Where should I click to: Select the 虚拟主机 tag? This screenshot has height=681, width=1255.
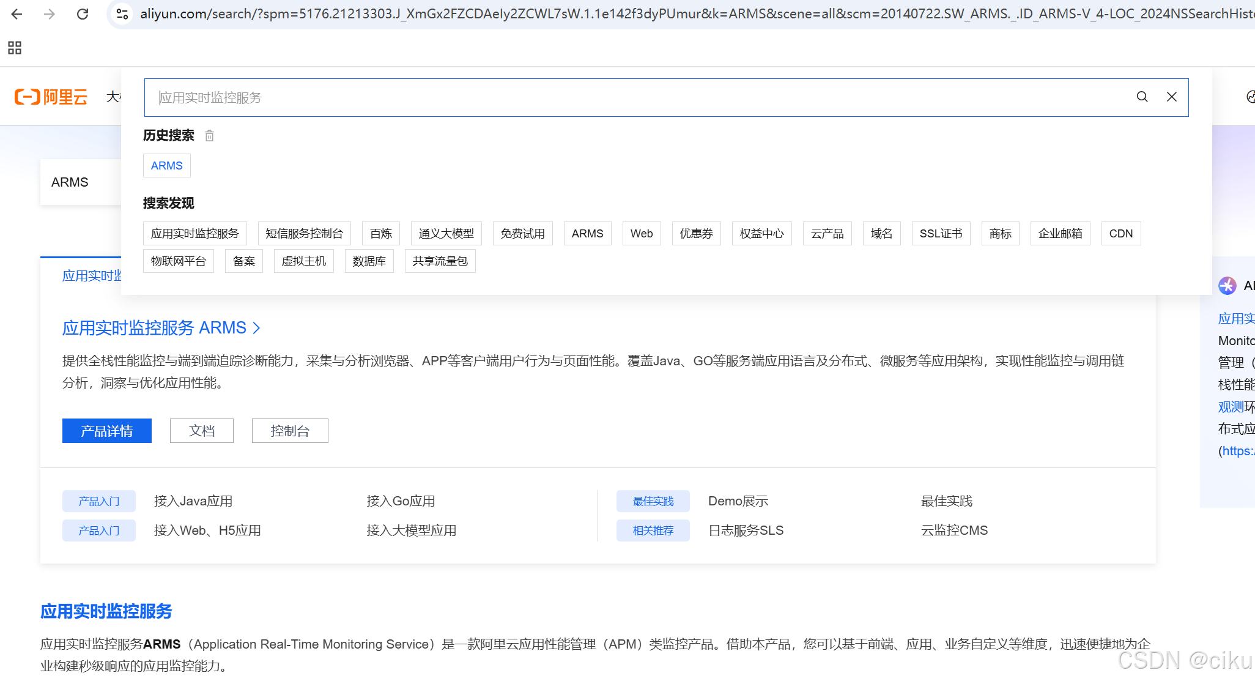[304, 261]
